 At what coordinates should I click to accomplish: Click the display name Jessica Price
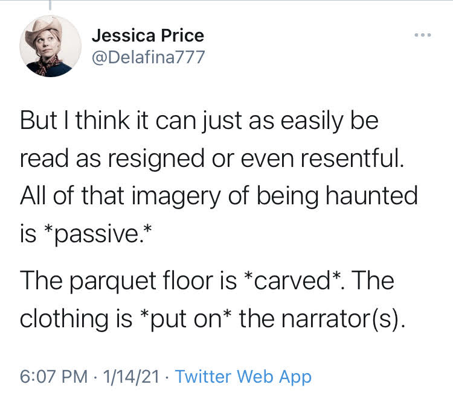pos(147,36)
